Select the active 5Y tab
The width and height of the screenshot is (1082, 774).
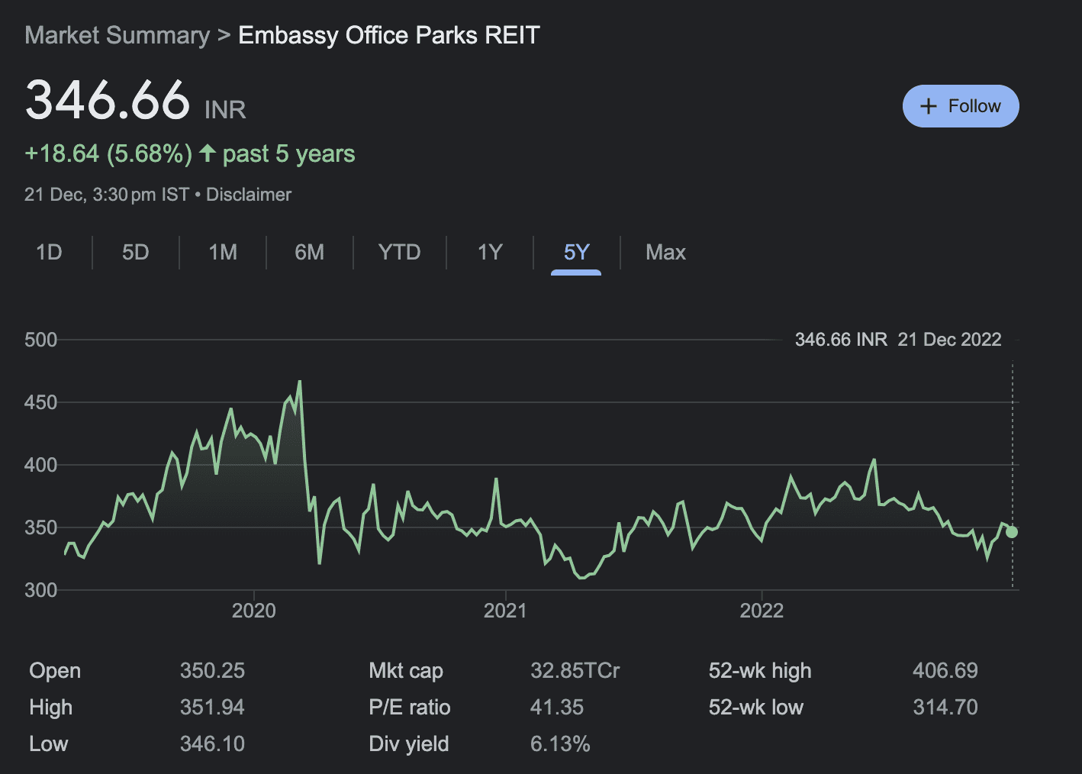click(576, 253)
